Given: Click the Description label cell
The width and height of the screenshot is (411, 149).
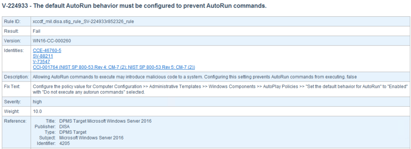Looking at the screenshot, I should [x=16, y=77].
